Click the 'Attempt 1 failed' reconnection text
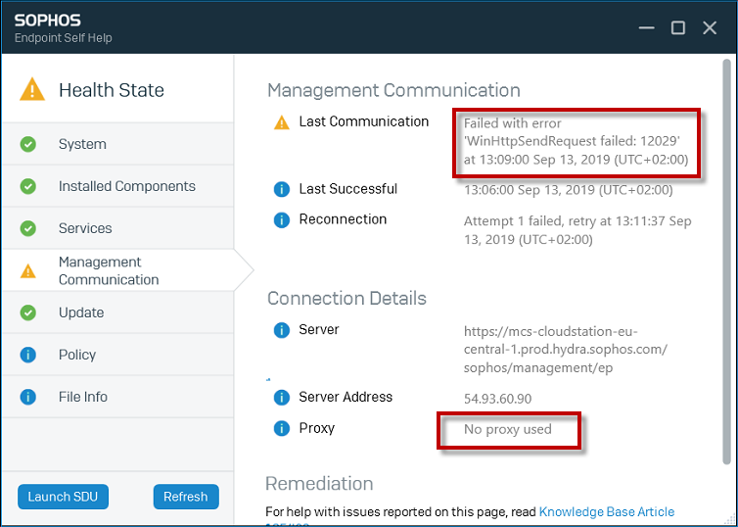Viewport: 738px width, 527px height. coord(577,230)
